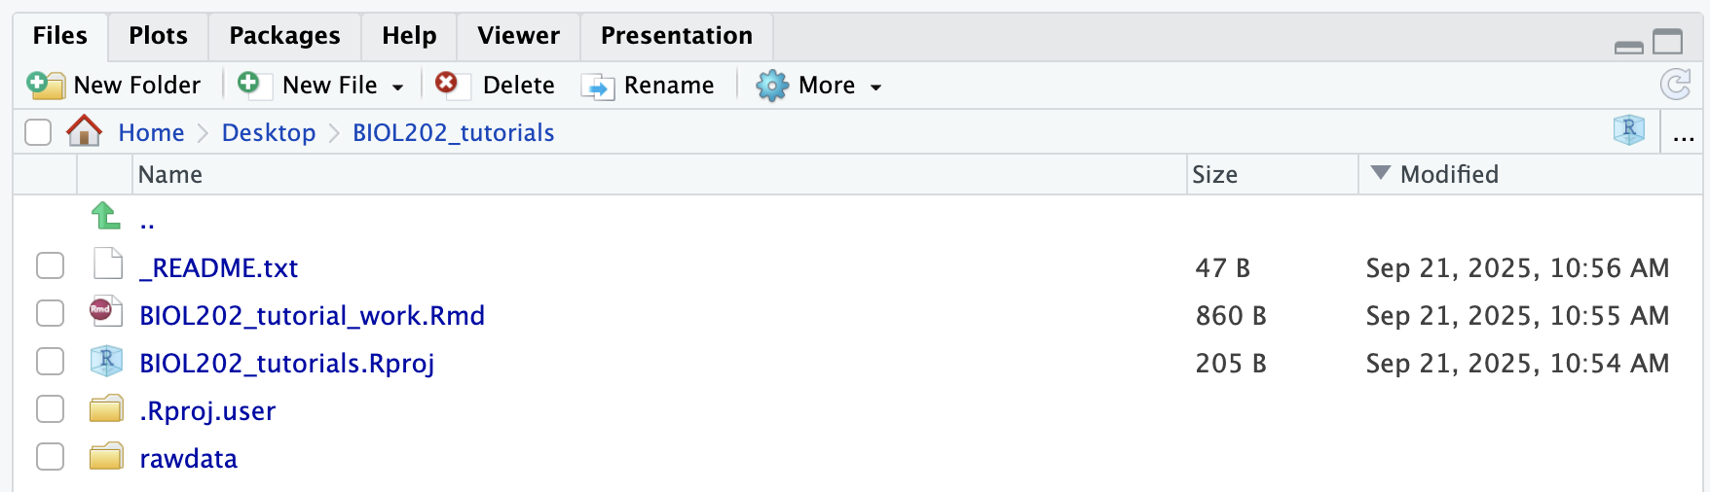
Task: Open the BIOL202_tutorials.Rproj file link
Action: pos(286,363)
